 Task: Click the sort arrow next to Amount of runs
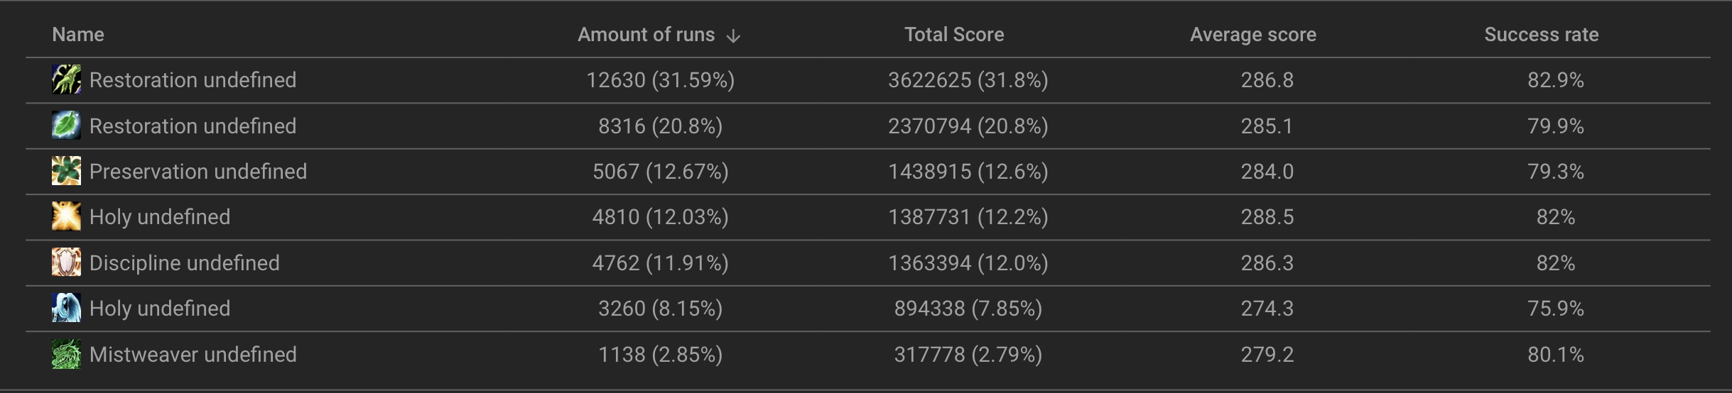pyautogui.click(x=734, y=35)
